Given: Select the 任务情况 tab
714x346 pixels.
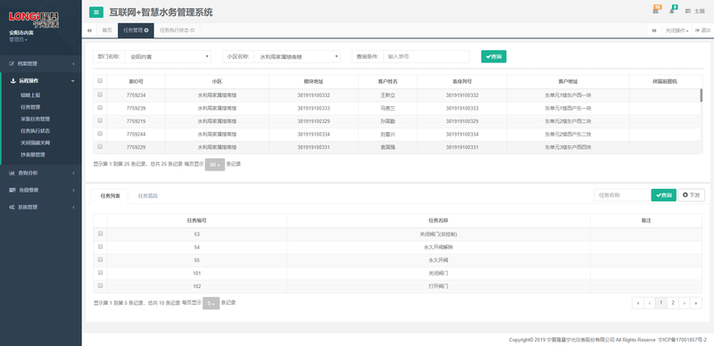Looking at the screenshot, I should [x=148, y=196].
